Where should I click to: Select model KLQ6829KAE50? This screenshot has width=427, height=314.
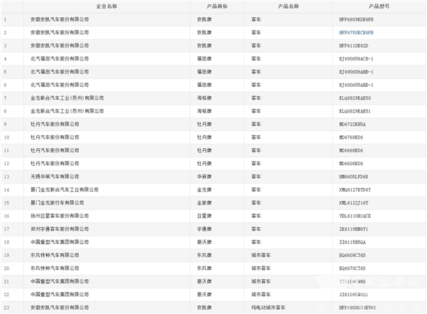click(355, 98)
